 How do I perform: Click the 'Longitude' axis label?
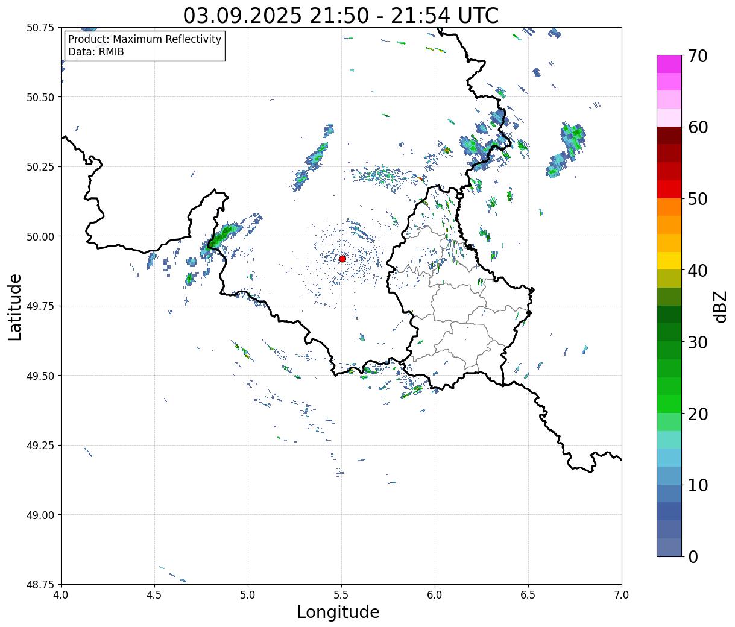point(338,612)
